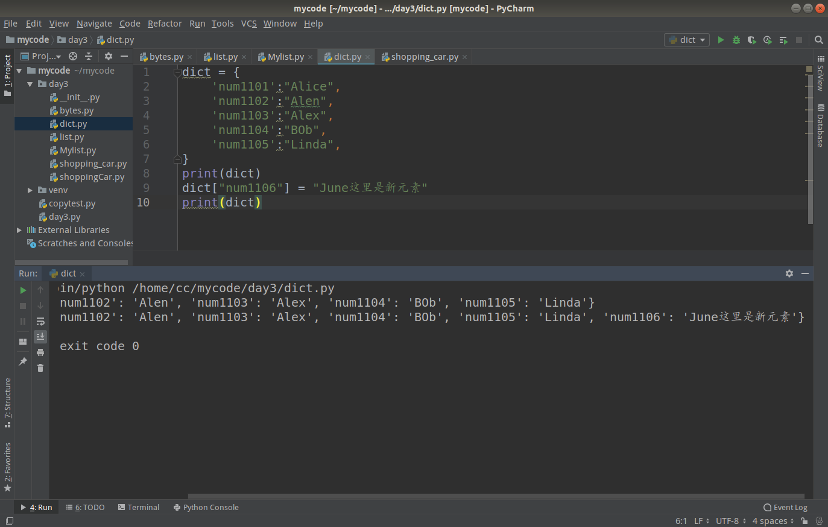Open the Refactor menu
This screenshot has width=828, height=527.
(x=165, y=24)
